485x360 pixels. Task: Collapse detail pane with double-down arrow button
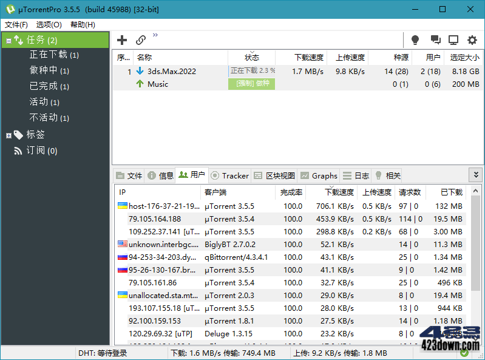pyautogui.click(x=476, y=175)
